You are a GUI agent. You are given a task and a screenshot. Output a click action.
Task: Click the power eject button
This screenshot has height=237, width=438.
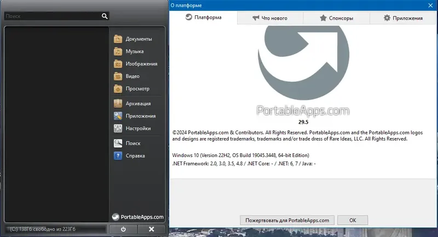(123, 229)
